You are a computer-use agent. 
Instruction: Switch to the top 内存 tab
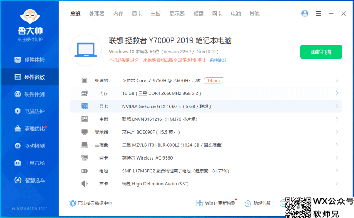point(118,14)
